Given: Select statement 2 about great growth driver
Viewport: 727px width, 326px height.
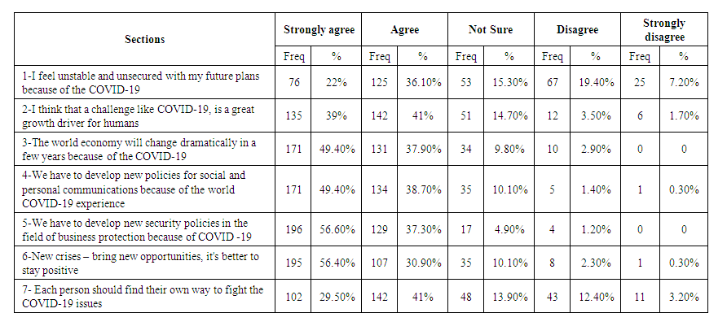Looking at the screenshot, I should pyautogui.click(x=139, y=116).
